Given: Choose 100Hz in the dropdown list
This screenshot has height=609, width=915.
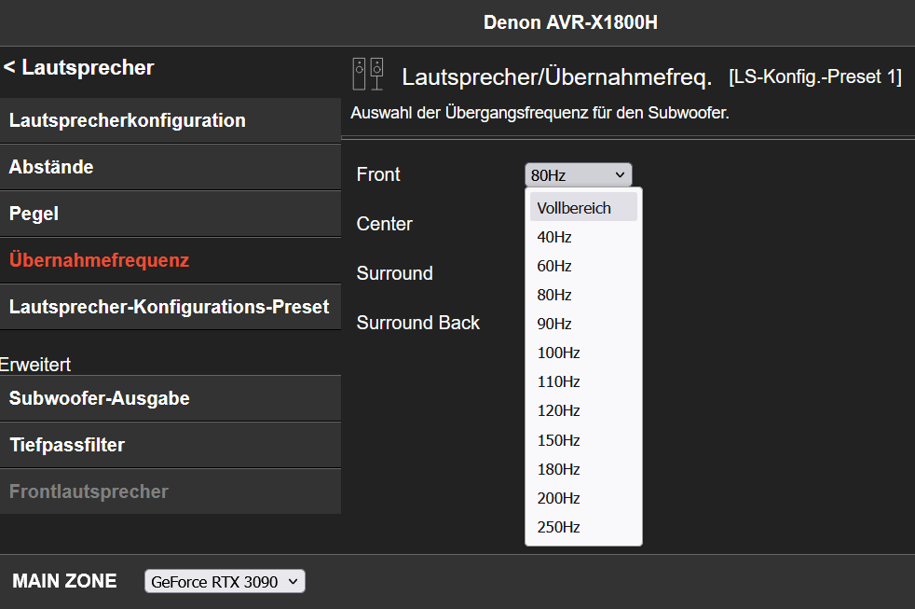Looking at the screenshot, I should tap(583, 353).
